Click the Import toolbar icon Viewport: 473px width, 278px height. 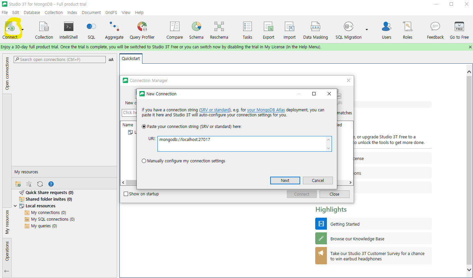click(x=290, y=30)
